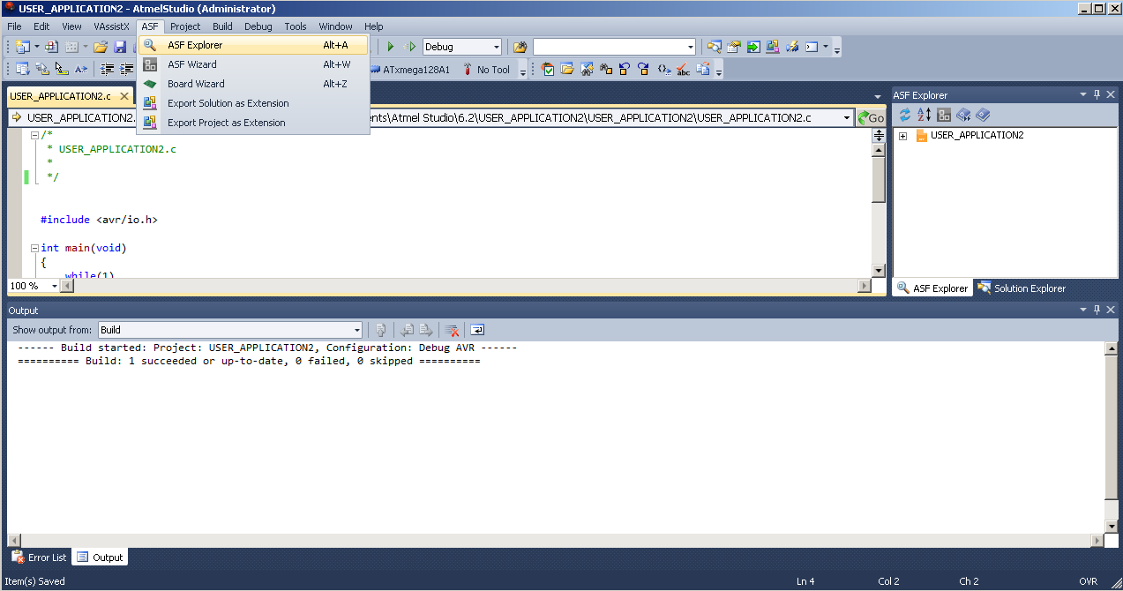This screenshot has height=591, width=1123.
Task: Switch to the Solution Explorer panel tab
Action: (1022, 288)
